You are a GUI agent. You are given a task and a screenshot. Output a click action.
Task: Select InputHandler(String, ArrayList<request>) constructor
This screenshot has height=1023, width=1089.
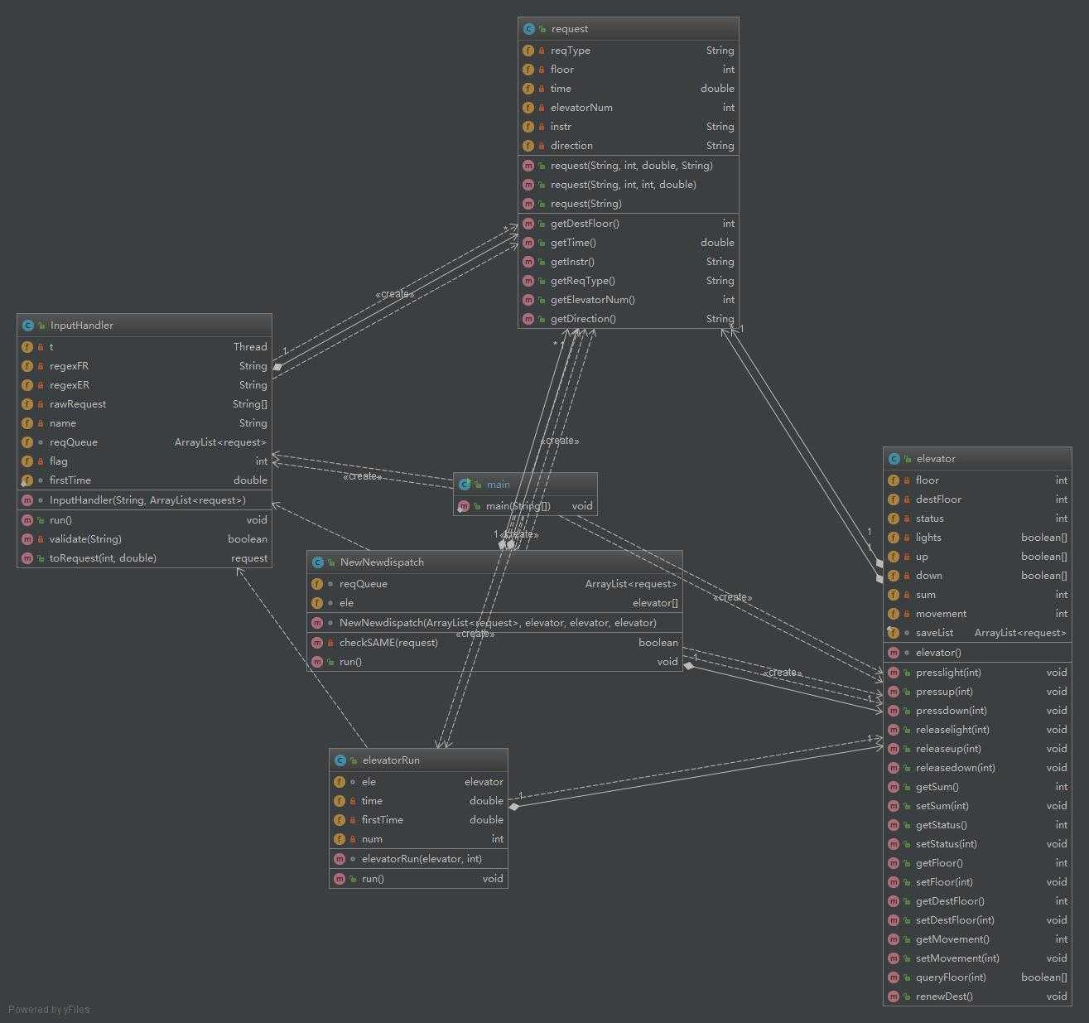pyautogui.click(x=144, y=500)
